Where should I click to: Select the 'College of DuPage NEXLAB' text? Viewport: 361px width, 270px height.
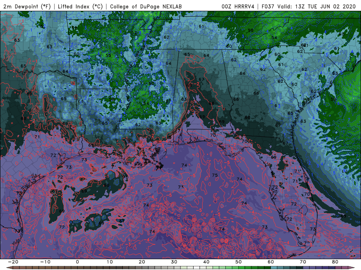pyautogui.click(x=146, y=7)
